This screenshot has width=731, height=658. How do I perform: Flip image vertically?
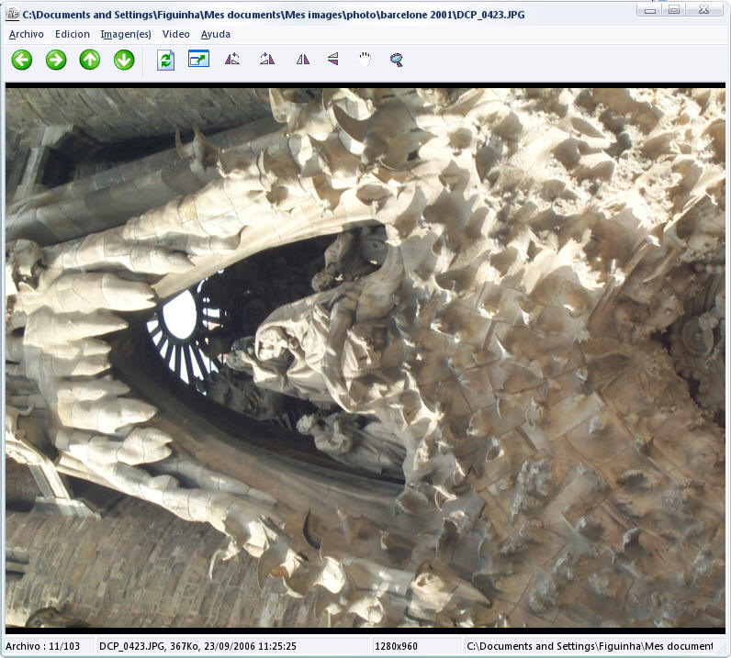point(332,59)
